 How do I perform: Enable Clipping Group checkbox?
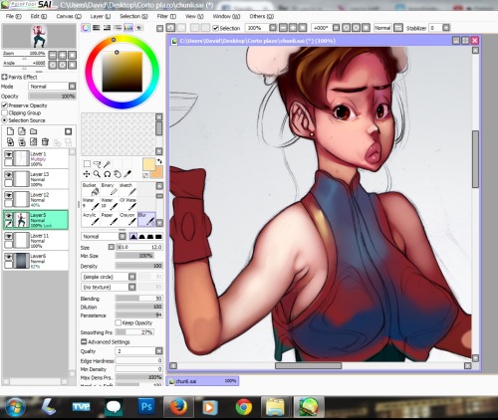point(5,112)
